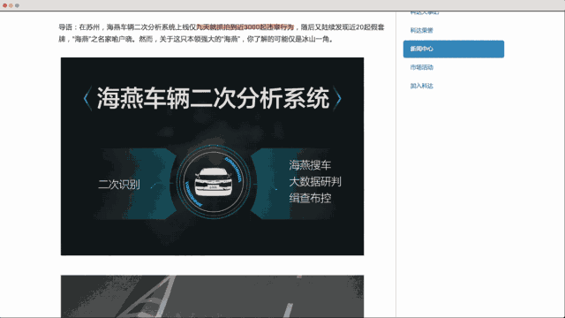Click the second line of the intro paragraph
The width and height of the screenshot is (565, 318).
coord(196,39)
